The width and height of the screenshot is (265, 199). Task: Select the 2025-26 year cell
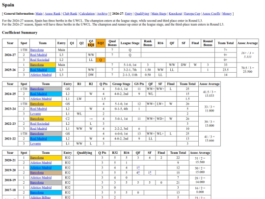point(10,70)
